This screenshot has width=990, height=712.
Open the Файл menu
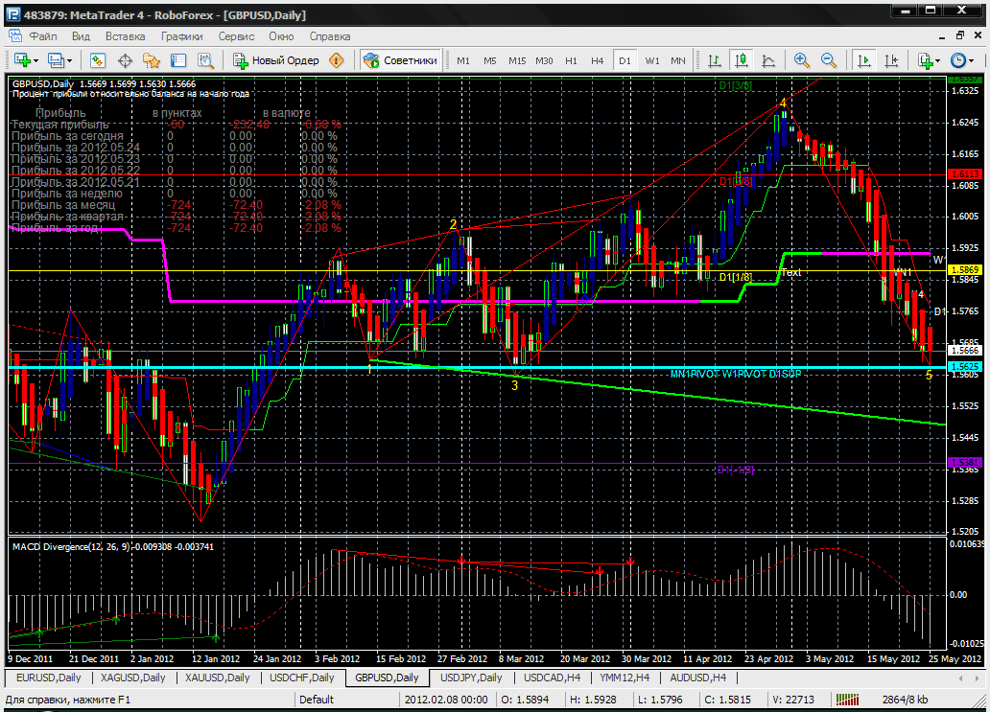(43, 36)
